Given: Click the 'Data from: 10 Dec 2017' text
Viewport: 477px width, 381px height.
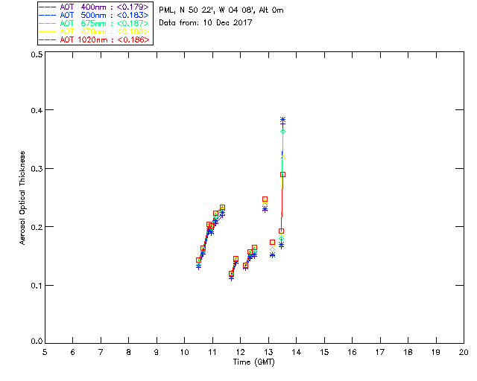Looking at the screenshot, I should coord(206,22).
